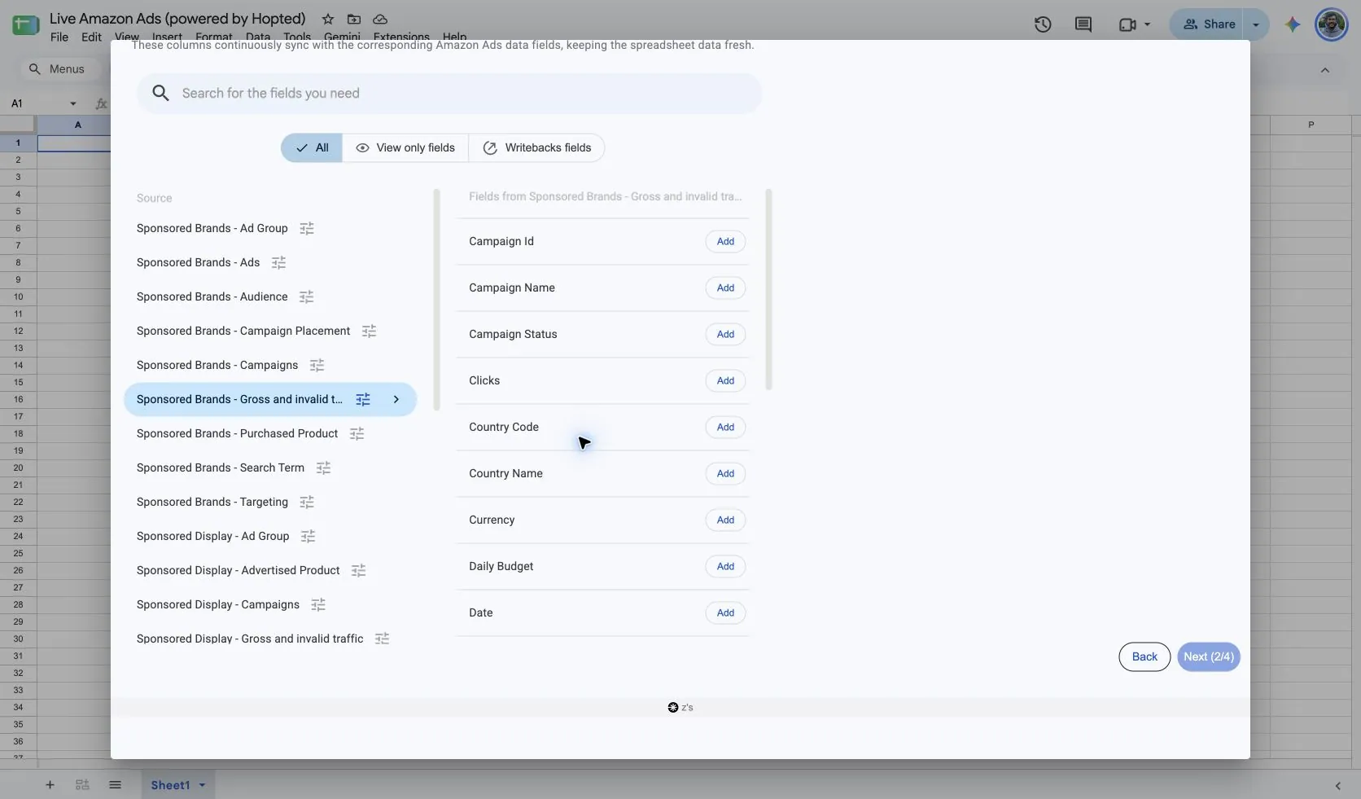
Task: Focus the Search for the fields input
Action: point(449,94)
